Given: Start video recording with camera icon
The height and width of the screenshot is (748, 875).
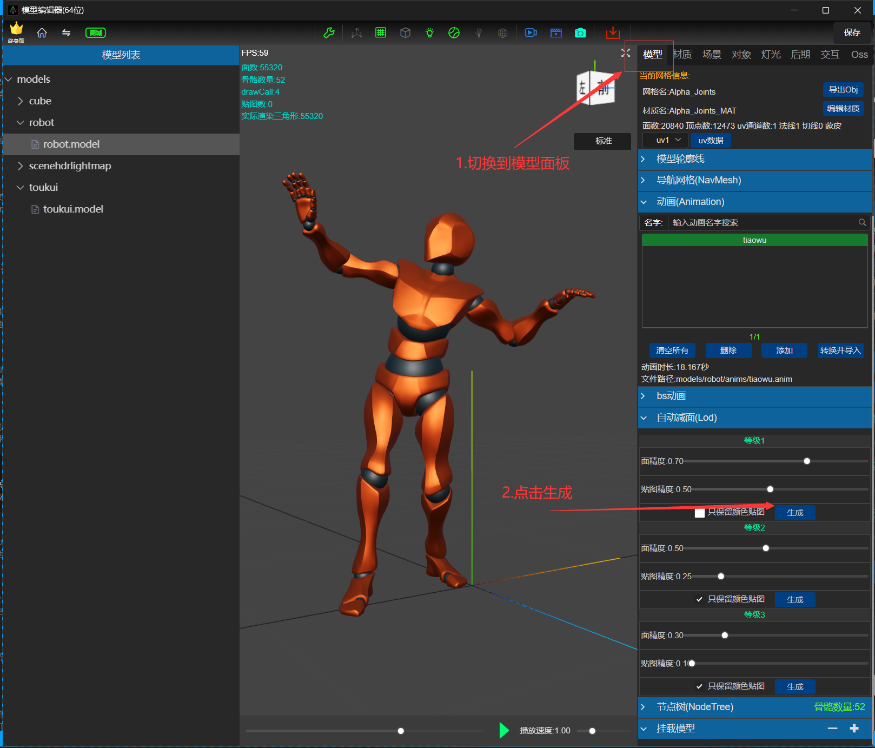Looking at the screenshot, I should (x=531, y=33).
